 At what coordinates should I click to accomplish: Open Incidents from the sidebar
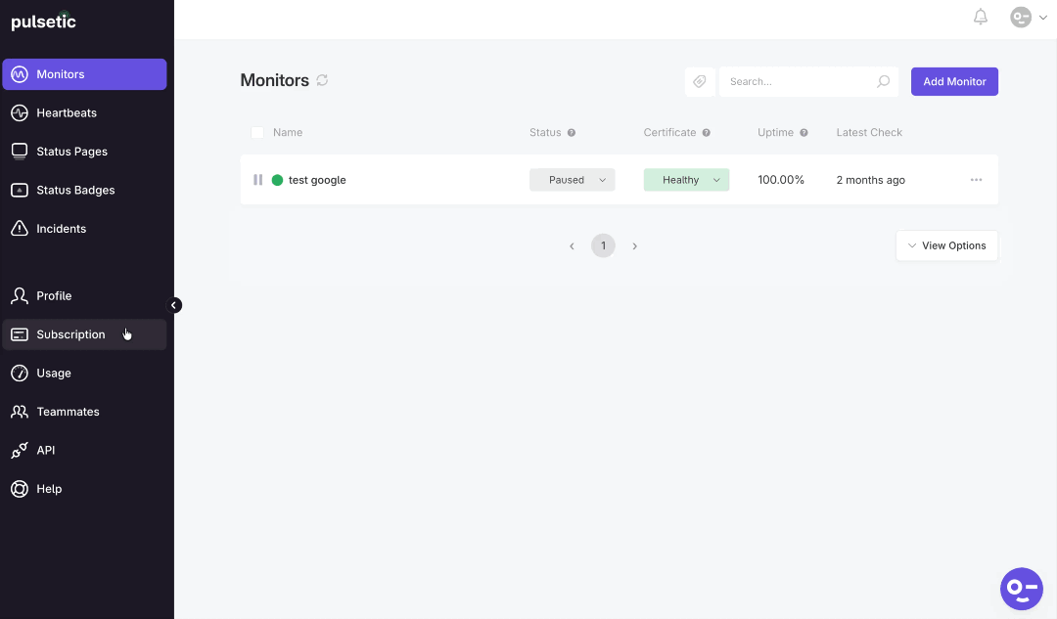pos(19,228)
